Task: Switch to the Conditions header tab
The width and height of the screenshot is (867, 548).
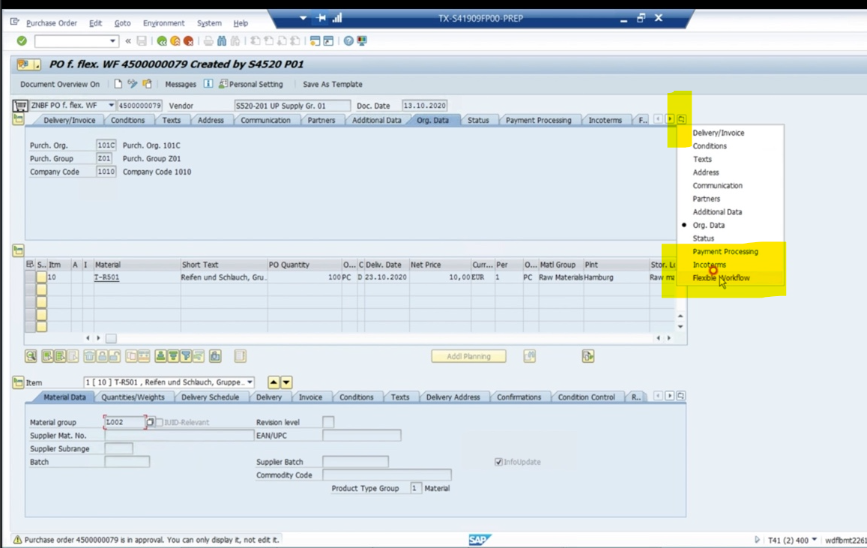Action: [127, 120]
